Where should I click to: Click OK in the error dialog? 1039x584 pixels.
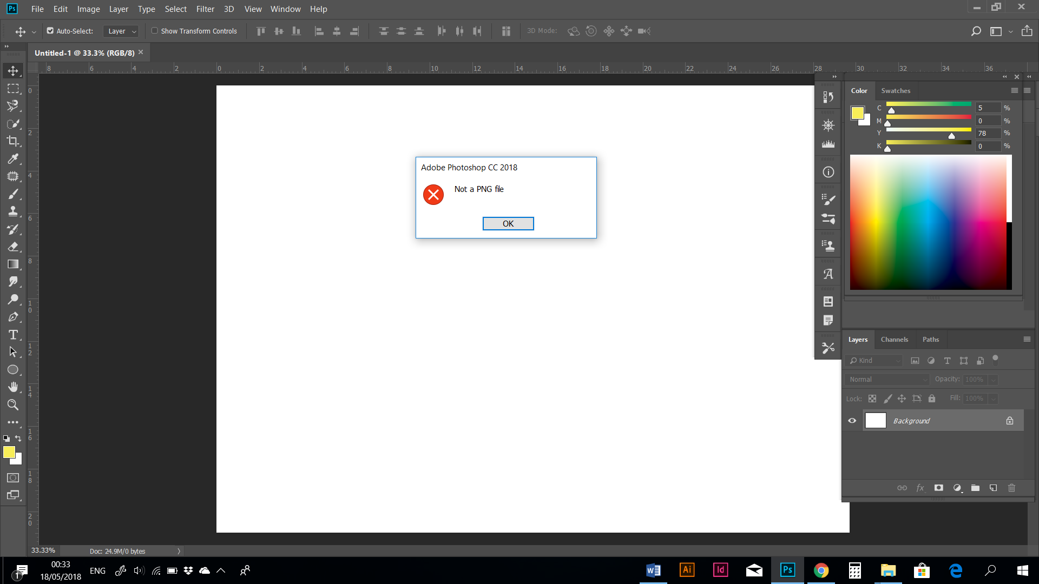coord(508,224)
